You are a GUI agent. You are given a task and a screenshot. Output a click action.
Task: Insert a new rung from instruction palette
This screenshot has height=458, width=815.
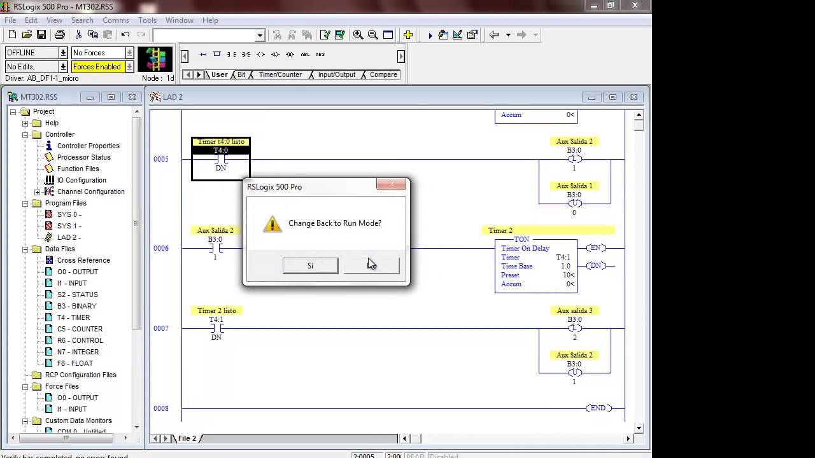pyautogui.click(x=202, y=55)
